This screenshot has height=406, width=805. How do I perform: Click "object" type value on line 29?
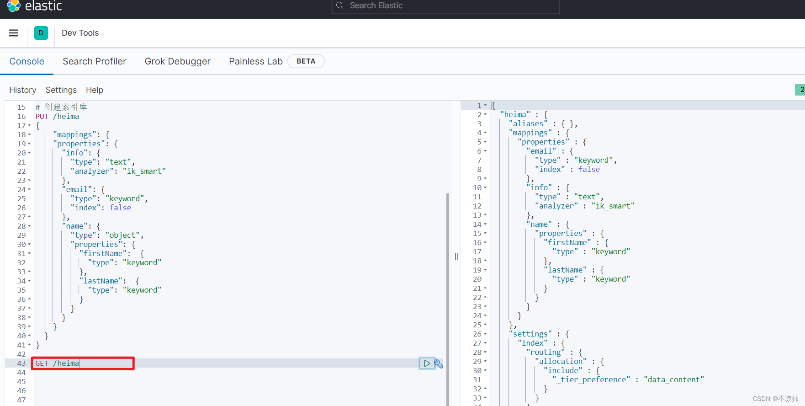pos(122,235)
